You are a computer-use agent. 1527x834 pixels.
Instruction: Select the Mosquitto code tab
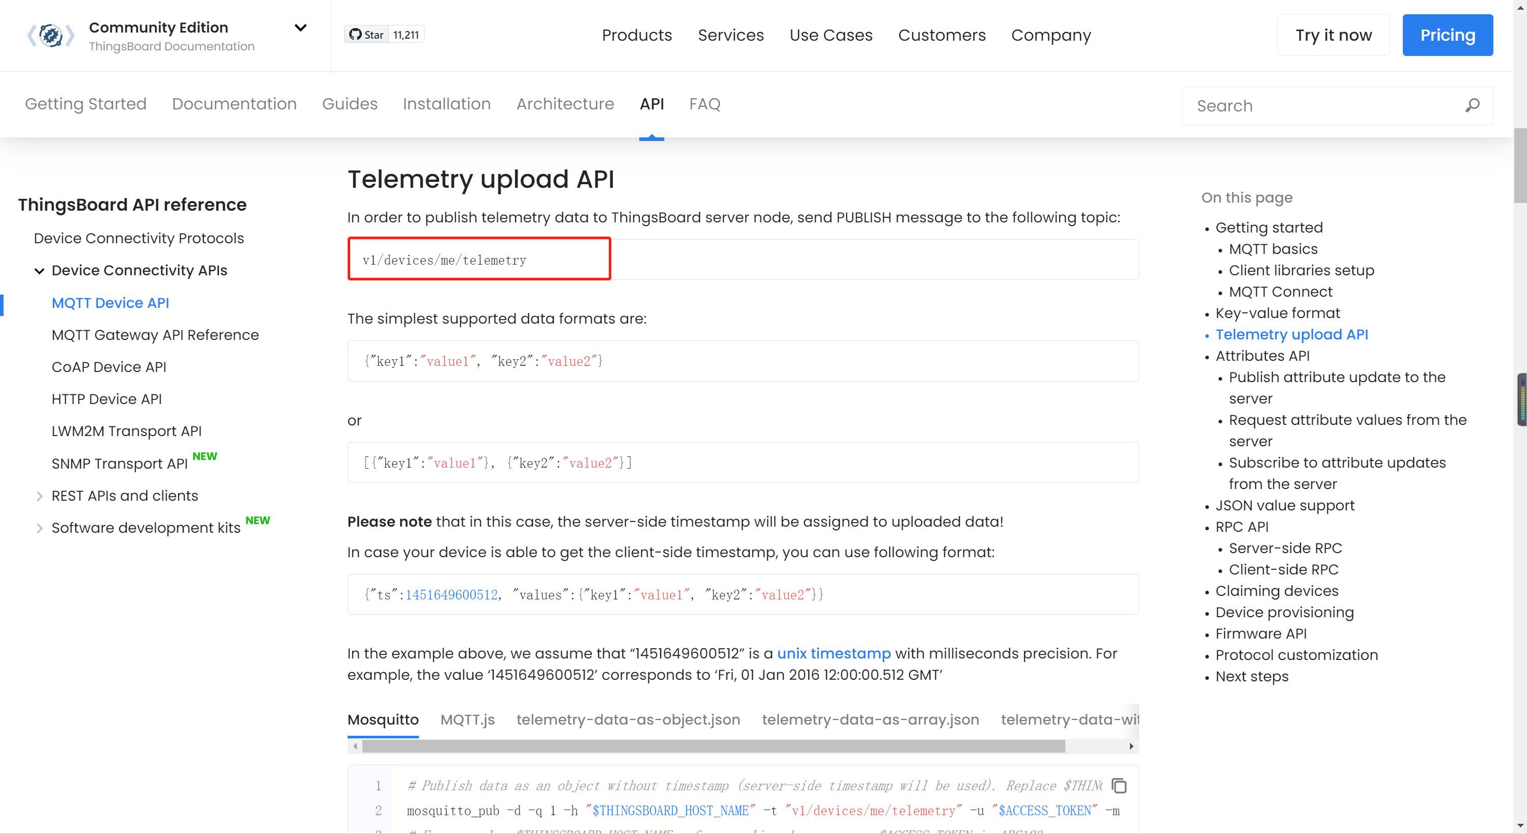point(383,720)
